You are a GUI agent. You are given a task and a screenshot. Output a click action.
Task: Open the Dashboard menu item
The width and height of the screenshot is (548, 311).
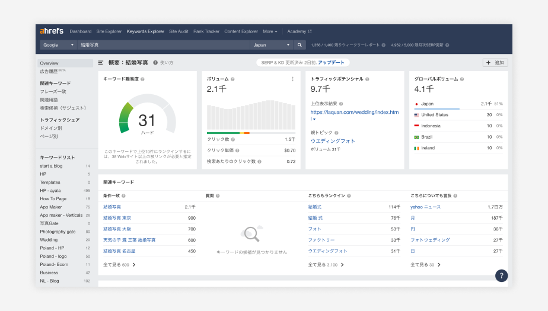click(81, 31)
